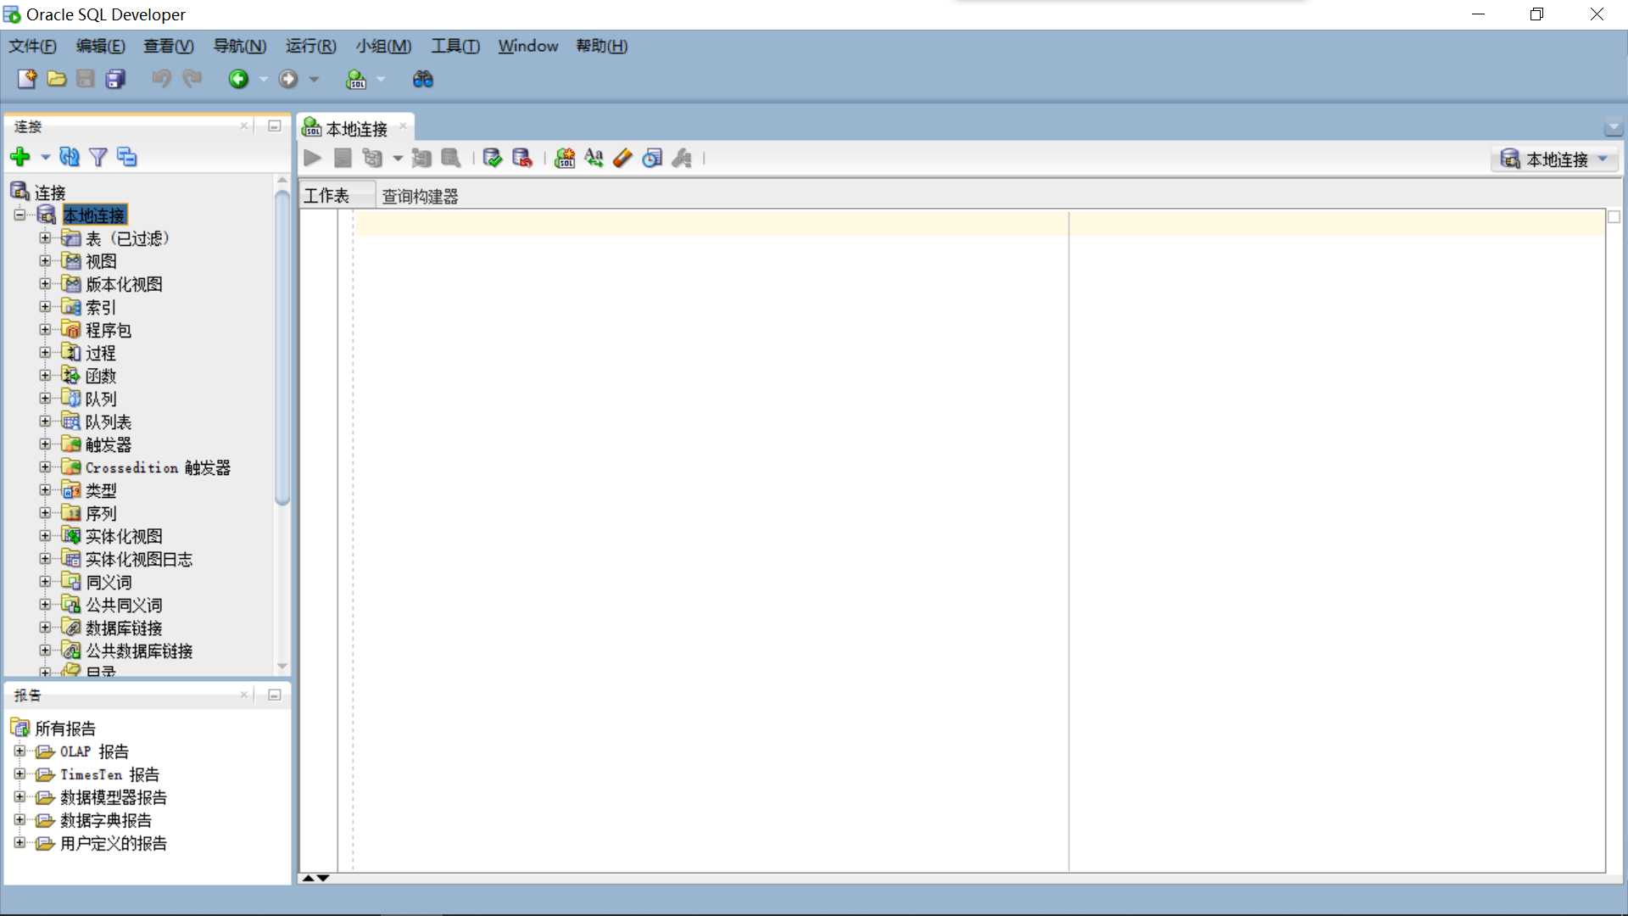Expand the 触发器 node
The height and width of the screenshot is (916, 1628).
pos(45,444)
